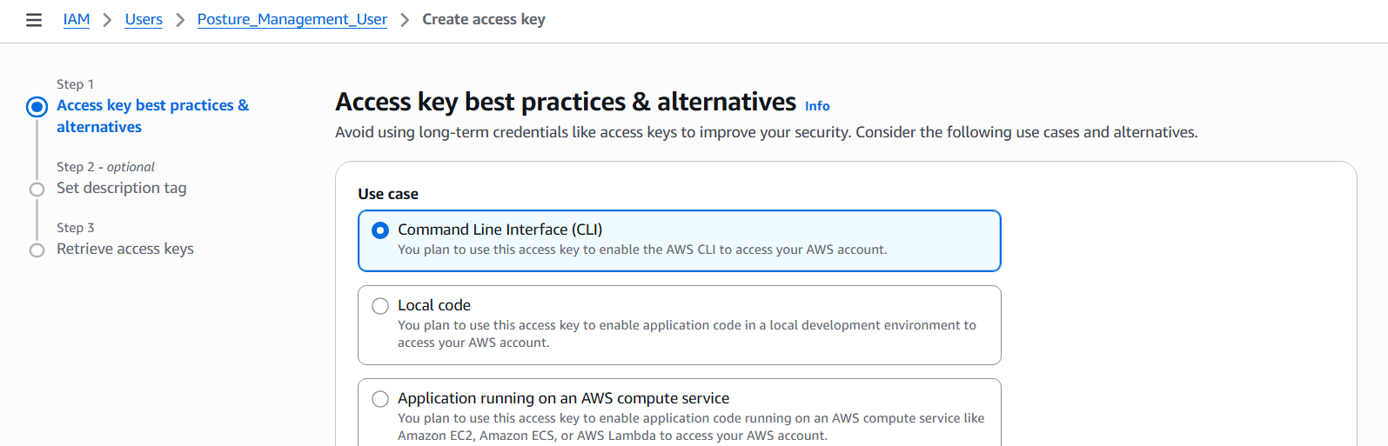The height and width of the screenshot is (446, 1388).
Task: Open the hamburger navigation menu
Action: coord(34,20)
